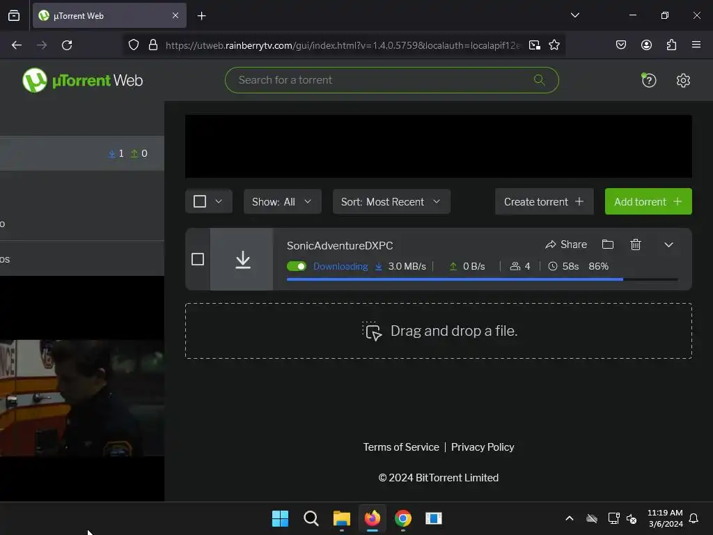713x535 pixels.
Task: Open the help question mark icon
Action: (x=648, y=81)
